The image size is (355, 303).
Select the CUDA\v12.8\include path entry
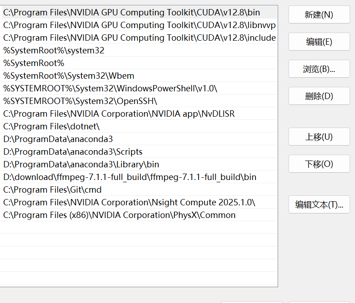click(x=139, y=38)
